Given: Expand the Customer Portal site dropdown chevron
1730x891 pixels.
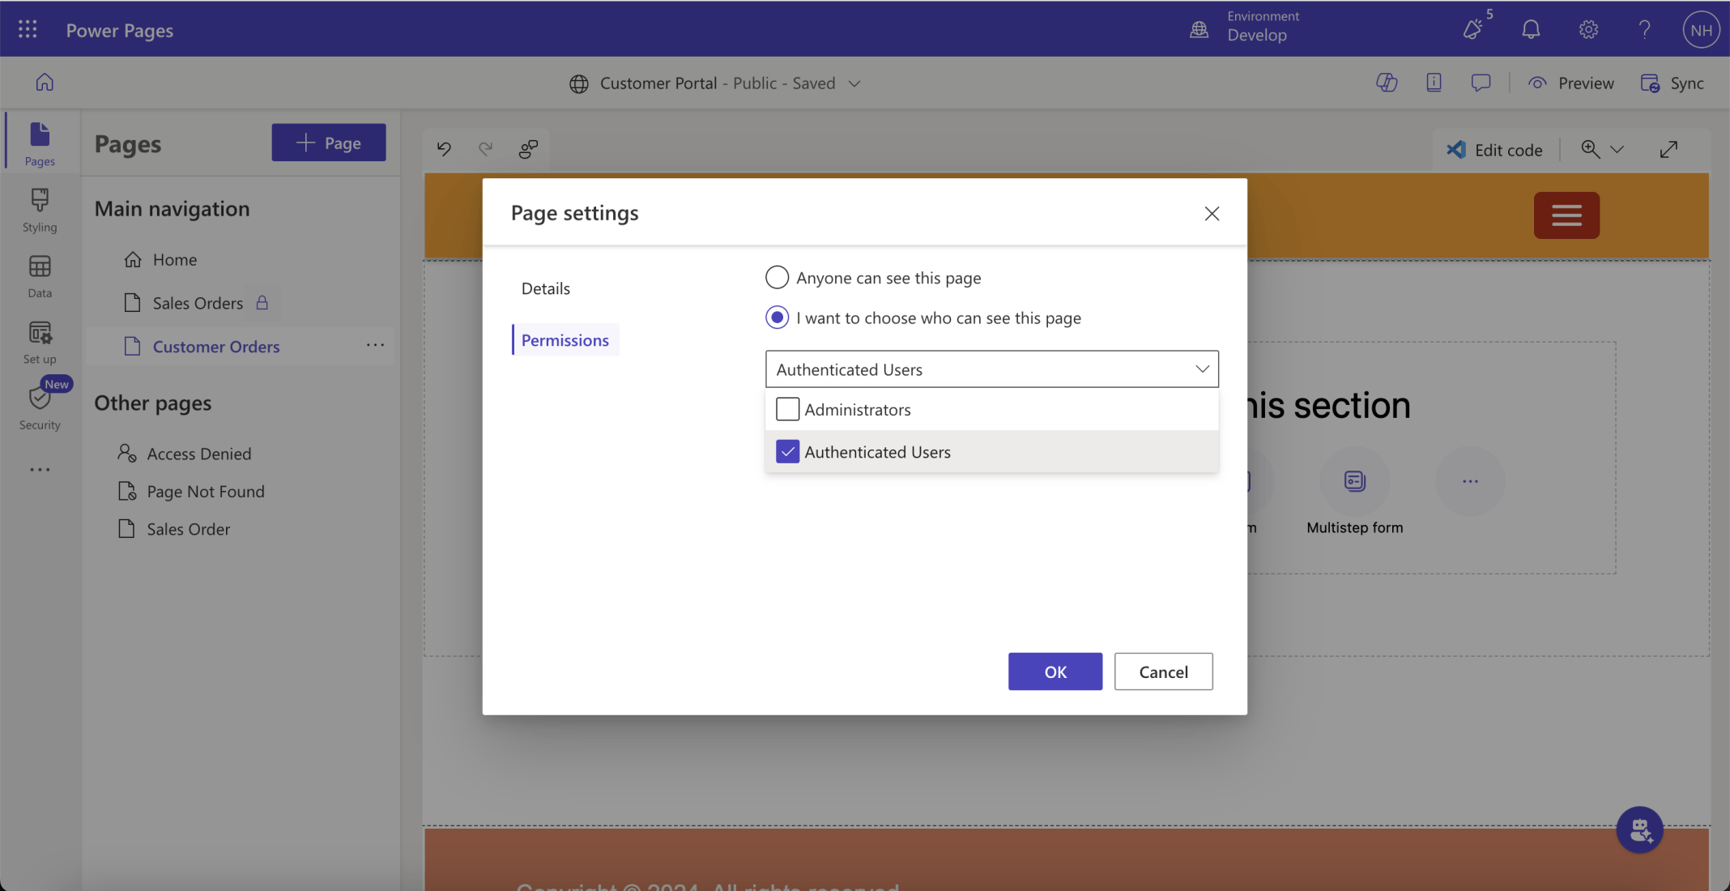Looking at the screenshot, I should pos(854,83).
